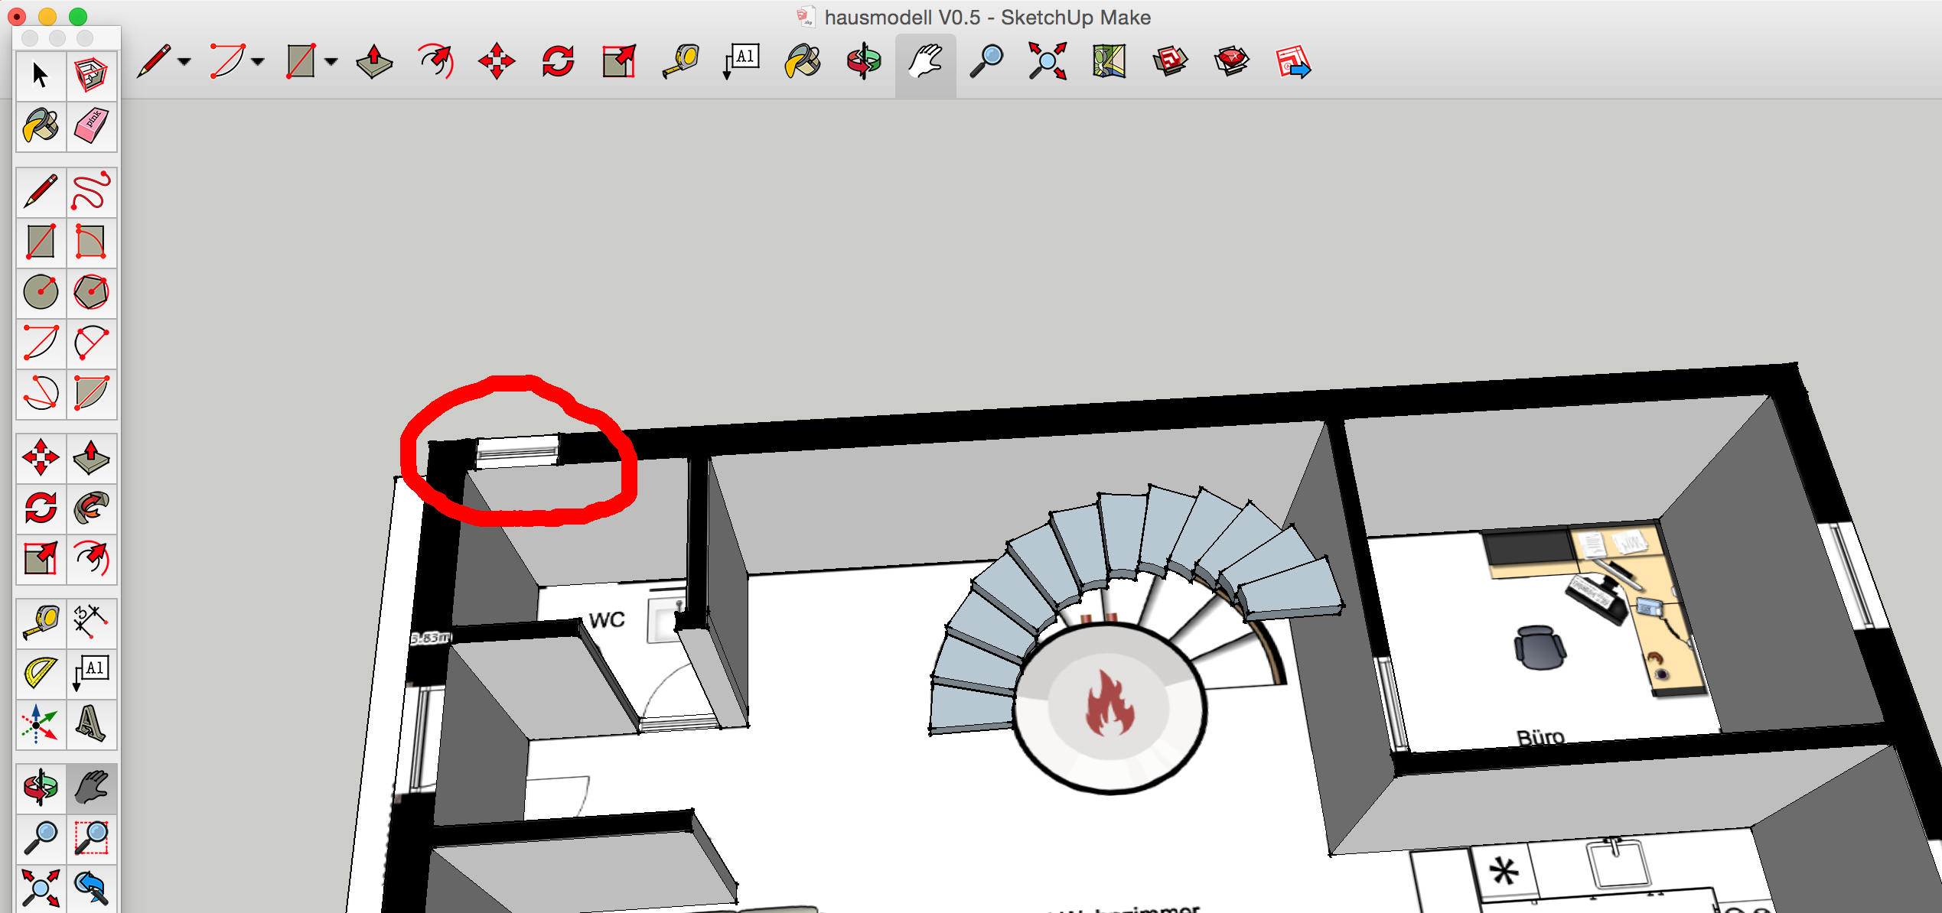Open the 3D Warehouse get models button
The image size is (1942, 913).
tap(1170, 61)
